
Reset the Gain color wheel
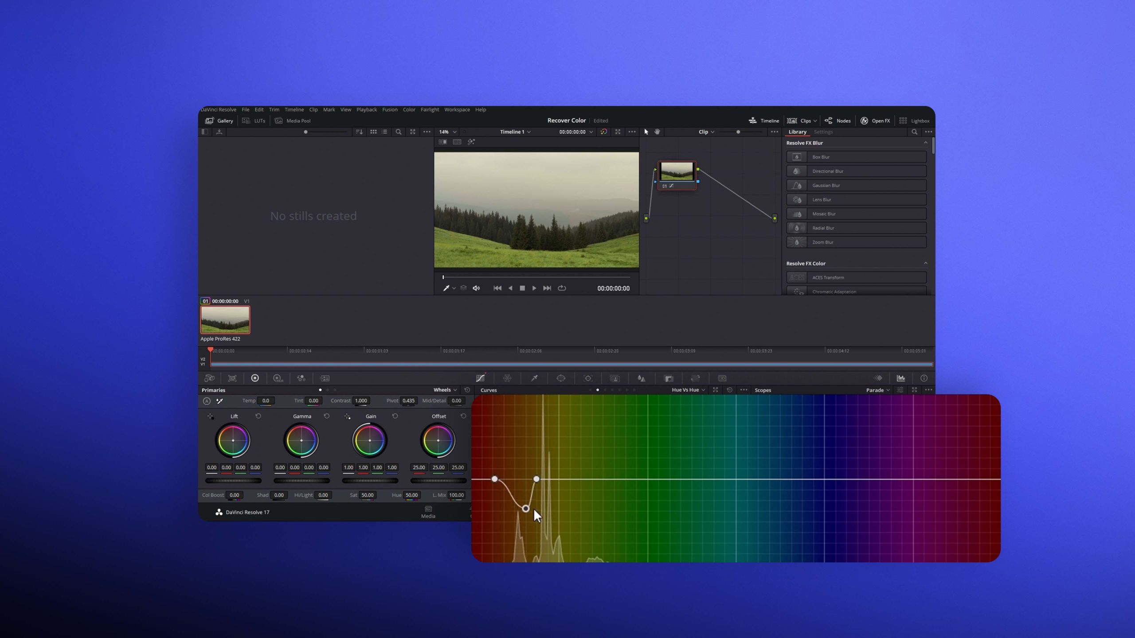[395, 416]
